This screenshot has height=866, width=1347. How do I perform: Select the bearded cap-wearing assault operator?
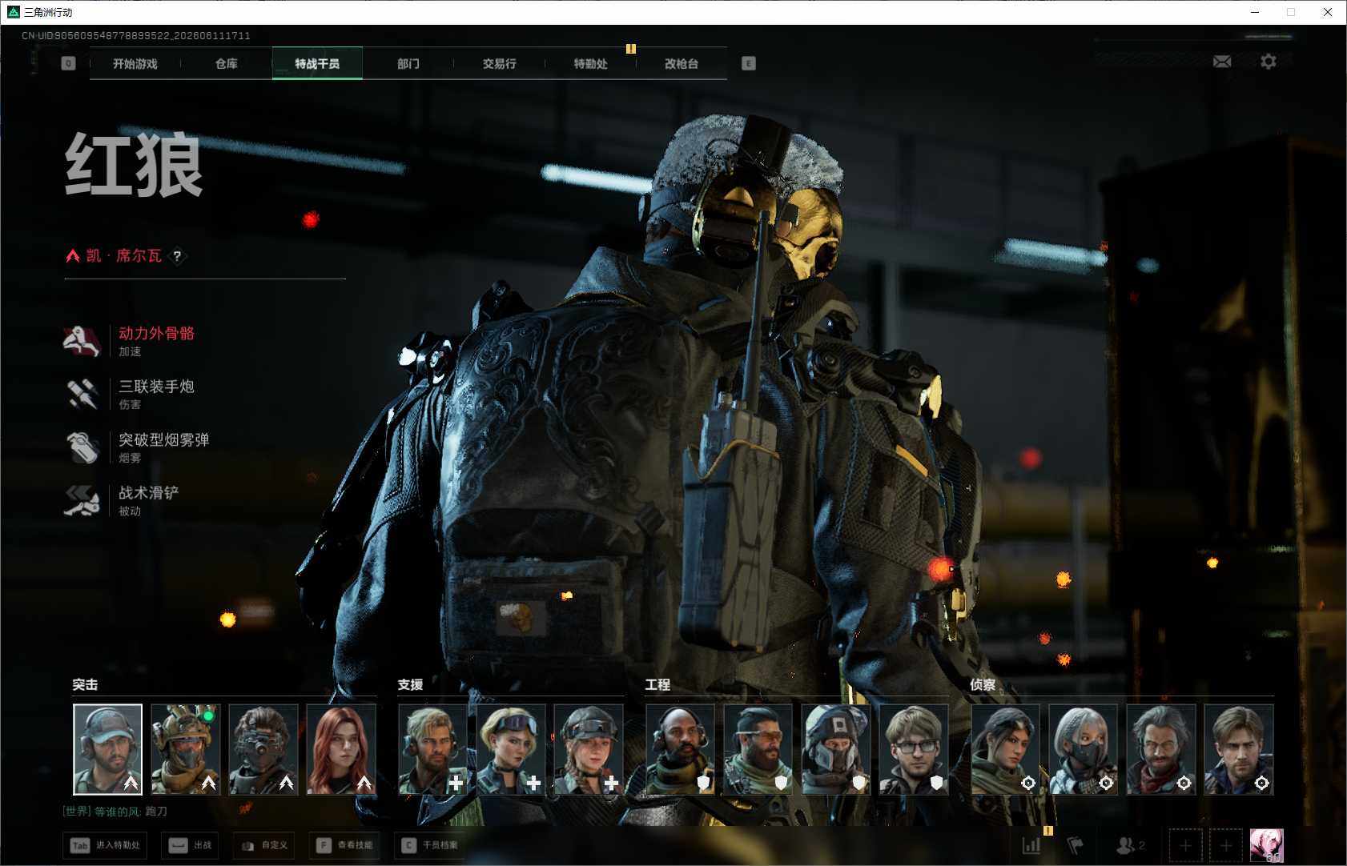point(107,749)
